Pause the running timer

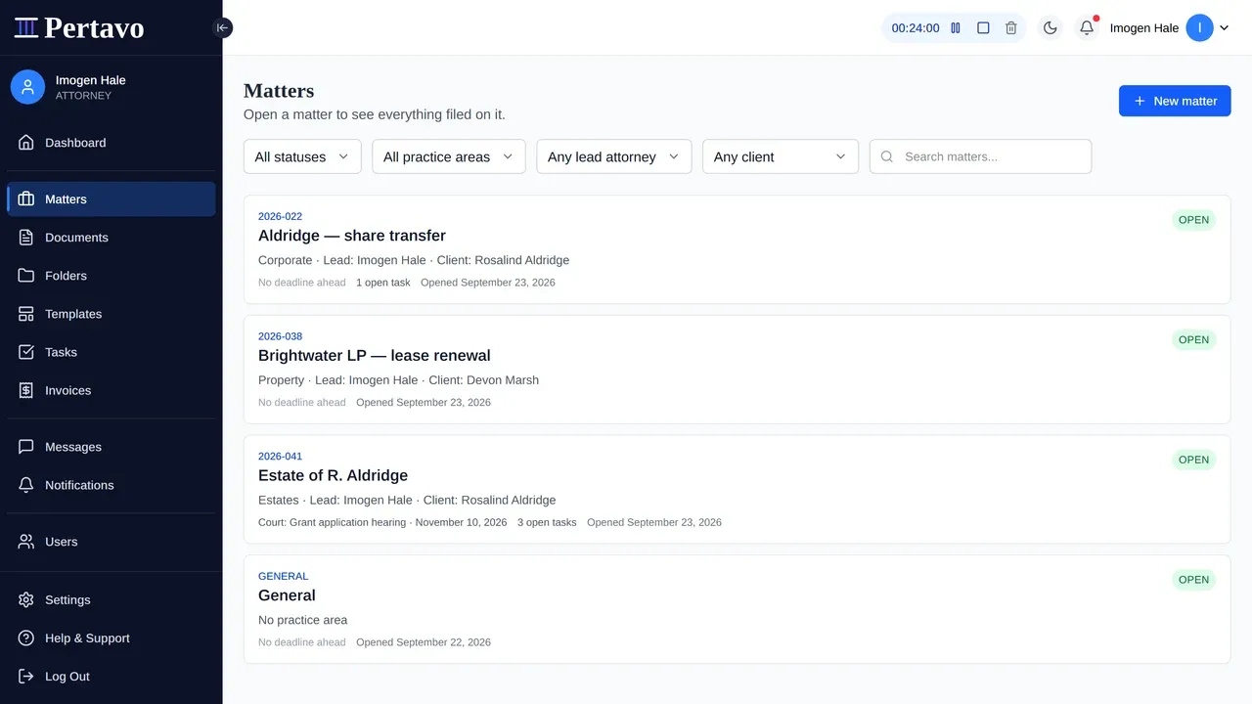pos(956,28)
